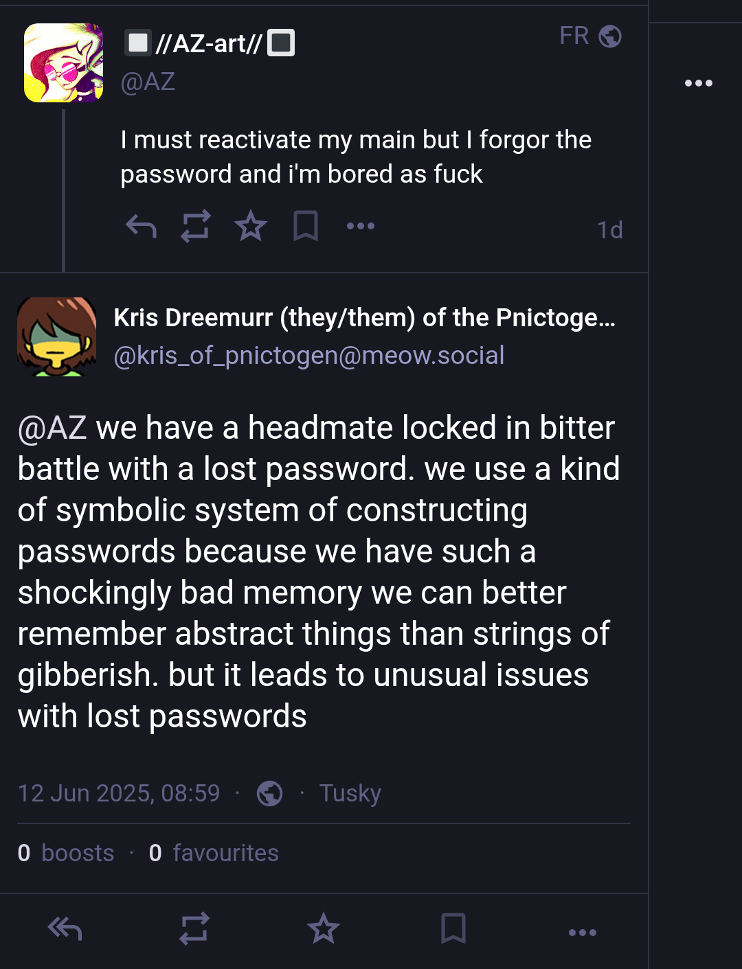Open the column three-dot menu
The width and height of the screenshot is (742, 969).
point(699,83)
